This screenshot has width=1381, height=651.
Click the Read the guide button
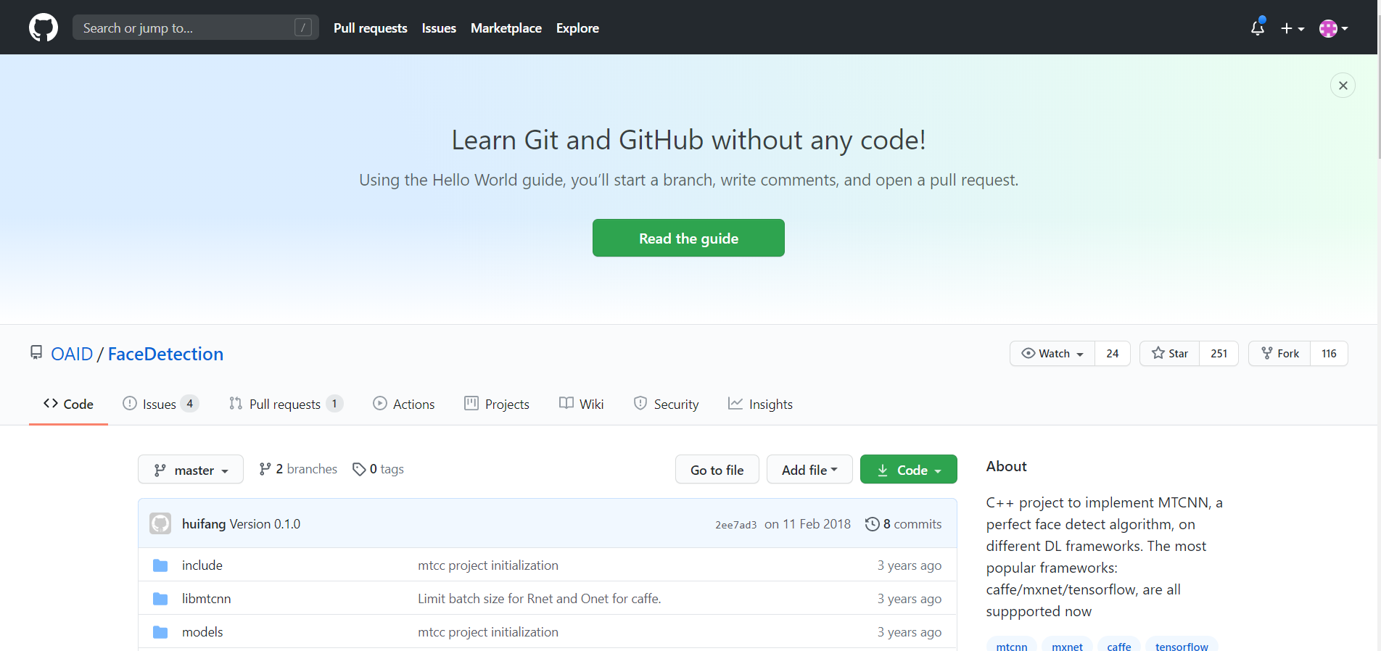(x=688, y=238)
